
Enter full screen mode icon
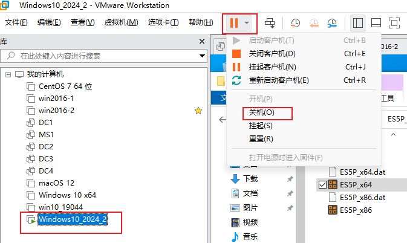click(x=394, y=23)
